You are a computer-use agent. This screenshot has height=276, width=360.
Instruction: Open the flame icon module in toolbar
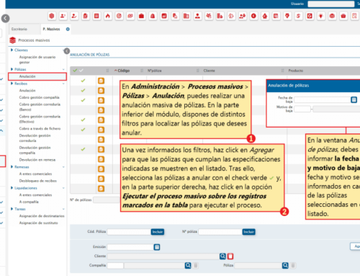[x=108, y=16]
